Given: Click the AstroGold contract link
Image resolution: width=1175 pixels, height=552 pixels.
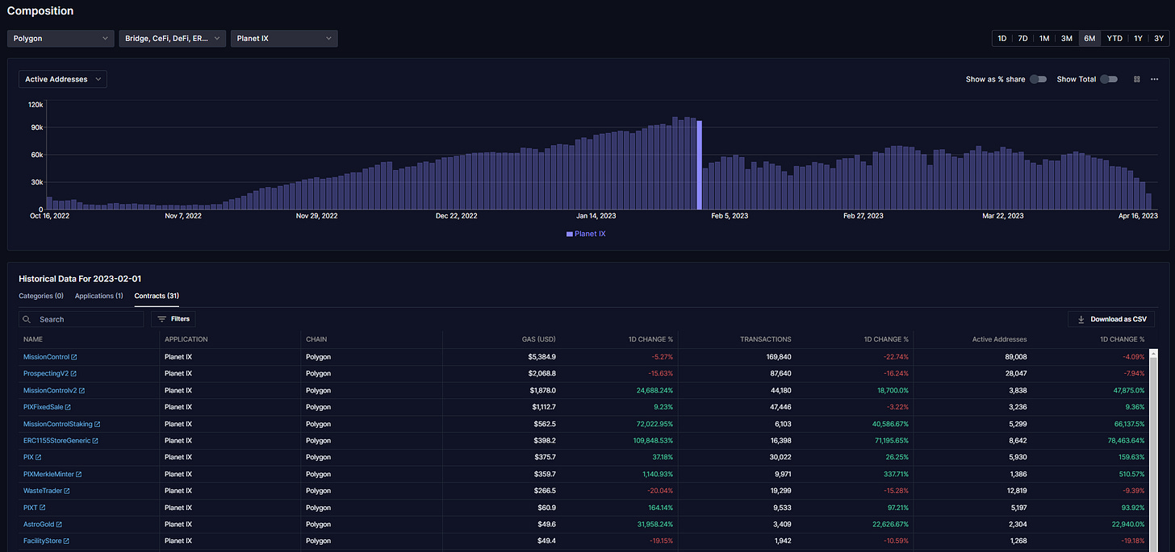Looking at the screenshot, I should click(x=39, y=525).
